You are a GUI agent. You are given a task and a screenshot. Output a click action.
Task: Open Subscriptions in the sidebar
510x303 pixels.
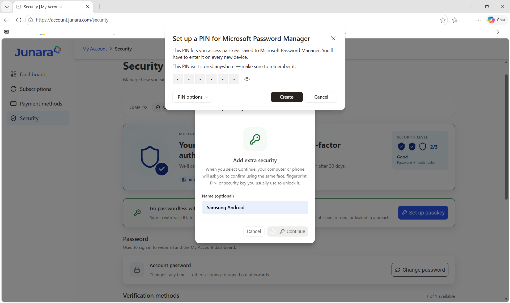[38, 89]
